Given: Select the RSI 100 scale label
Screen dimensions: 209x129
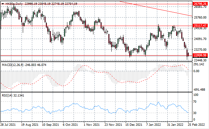Looking at the screenshot, I should (x=196, y=95).
